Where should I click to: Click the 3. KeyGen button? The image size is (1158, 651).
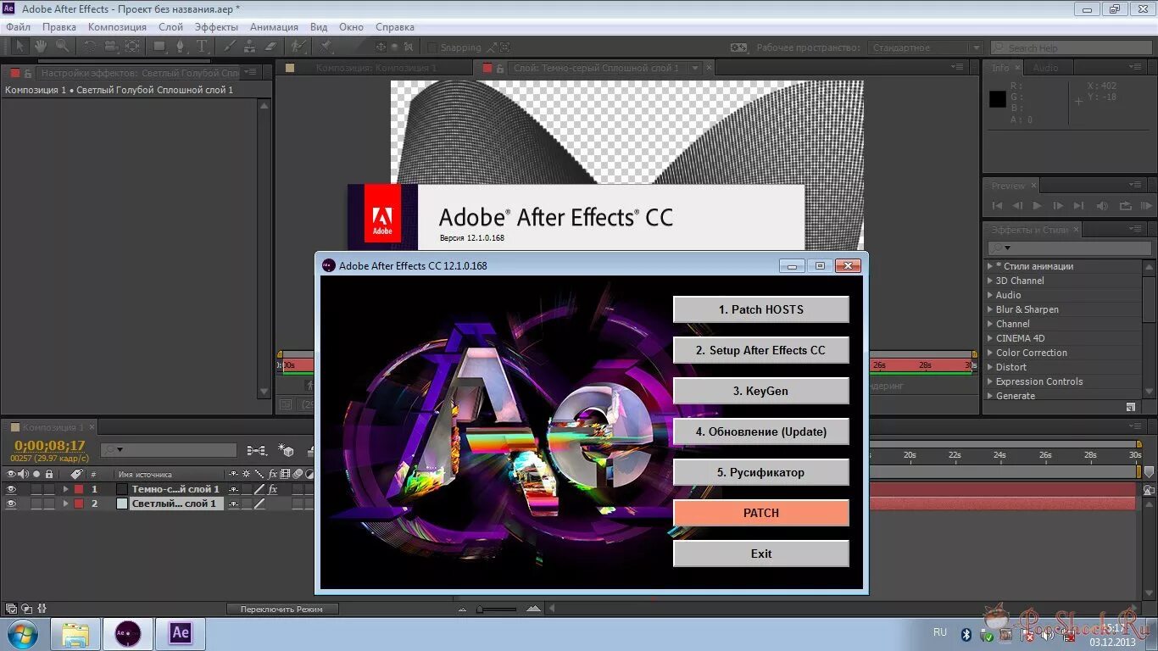pos(761,391)
